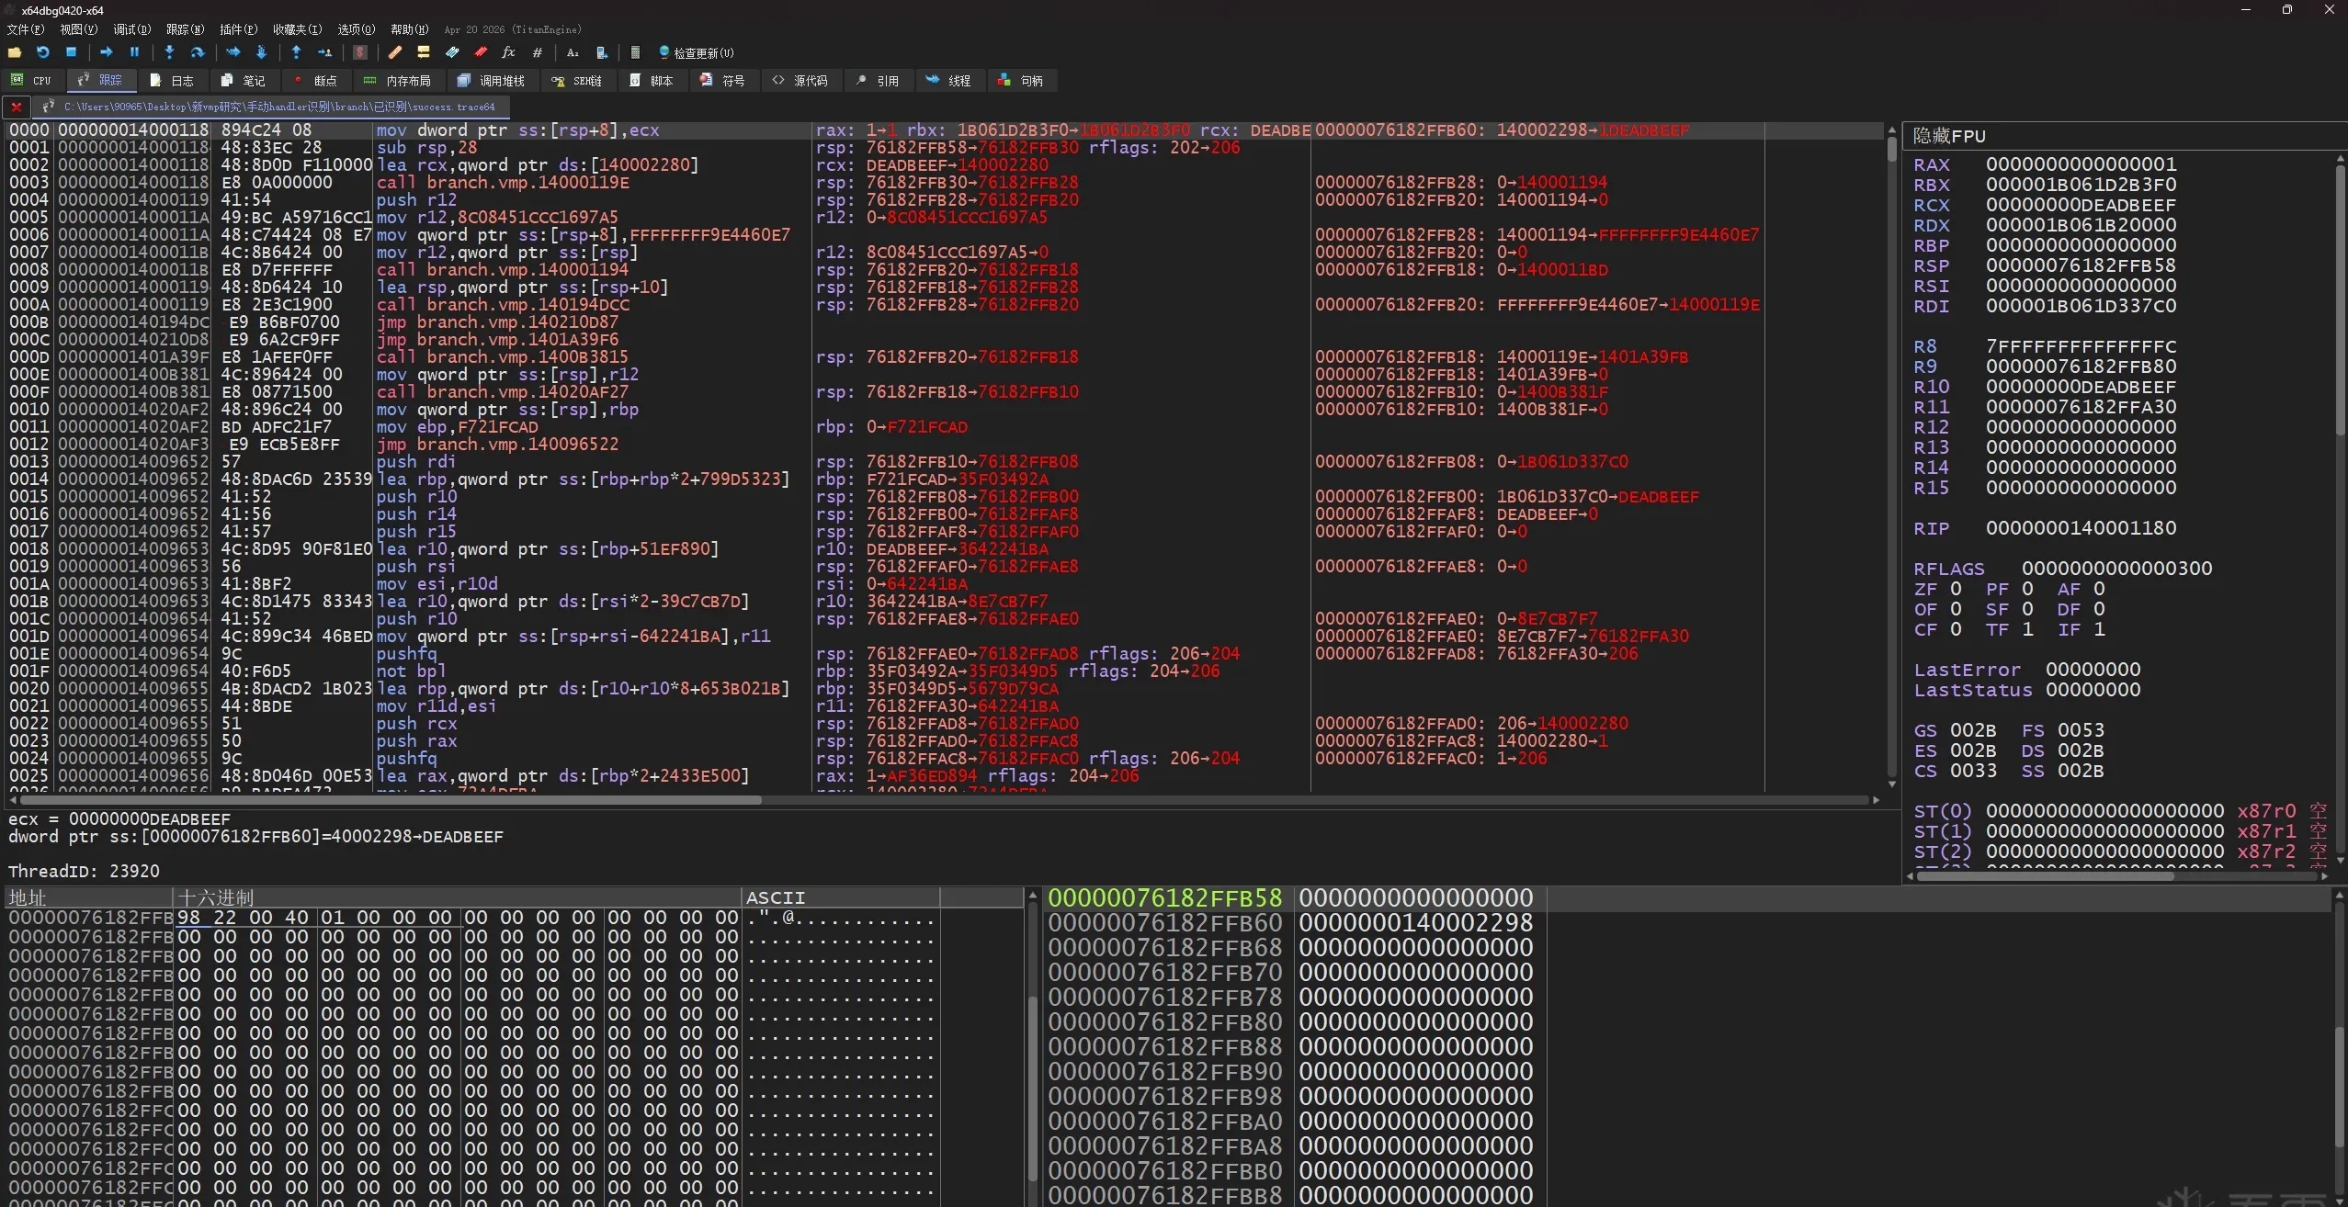Click the 检查更新 check updates button

tap(696, 53)
